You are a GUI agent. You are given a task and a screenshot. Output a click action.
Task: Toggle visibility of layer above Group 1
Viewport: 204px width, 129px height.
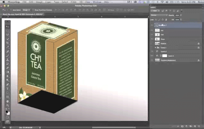[152, 43]
